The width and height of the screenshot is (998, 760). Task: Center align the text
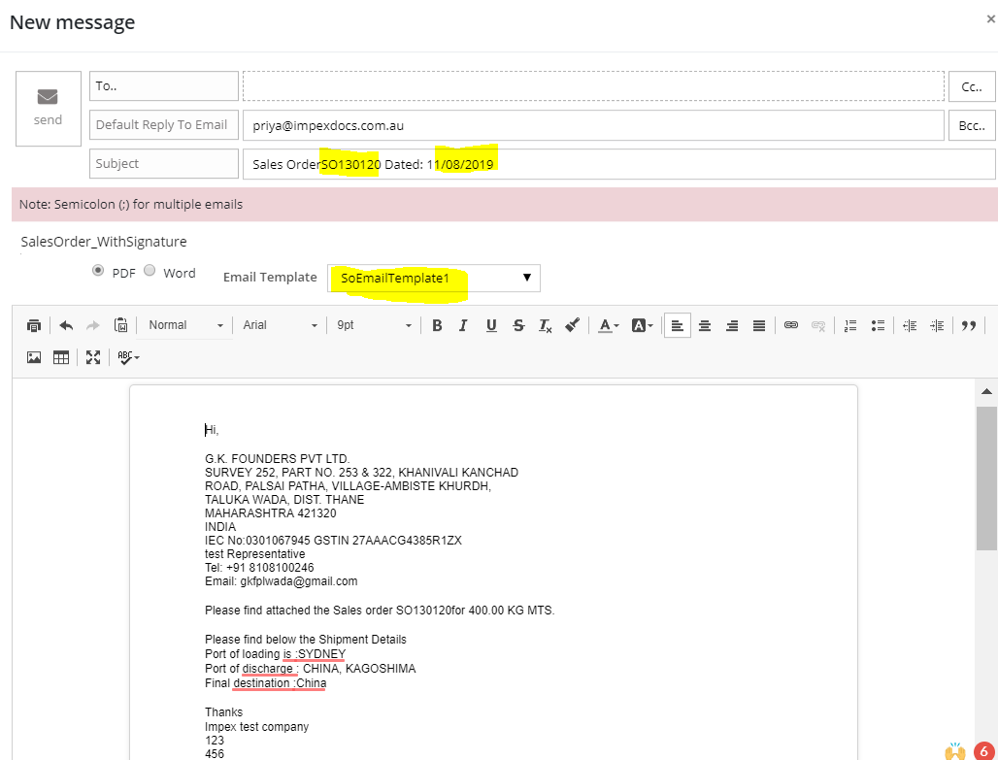[705, 325]
